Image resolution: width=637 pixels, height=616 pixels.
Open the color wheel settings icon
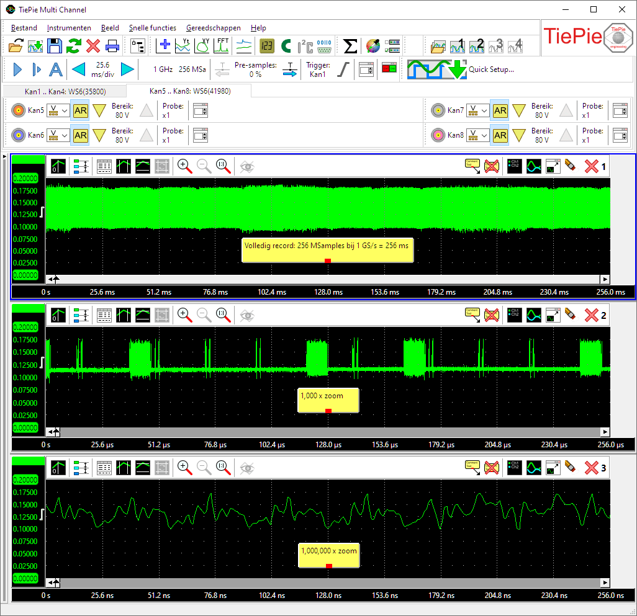coord(372,45)
